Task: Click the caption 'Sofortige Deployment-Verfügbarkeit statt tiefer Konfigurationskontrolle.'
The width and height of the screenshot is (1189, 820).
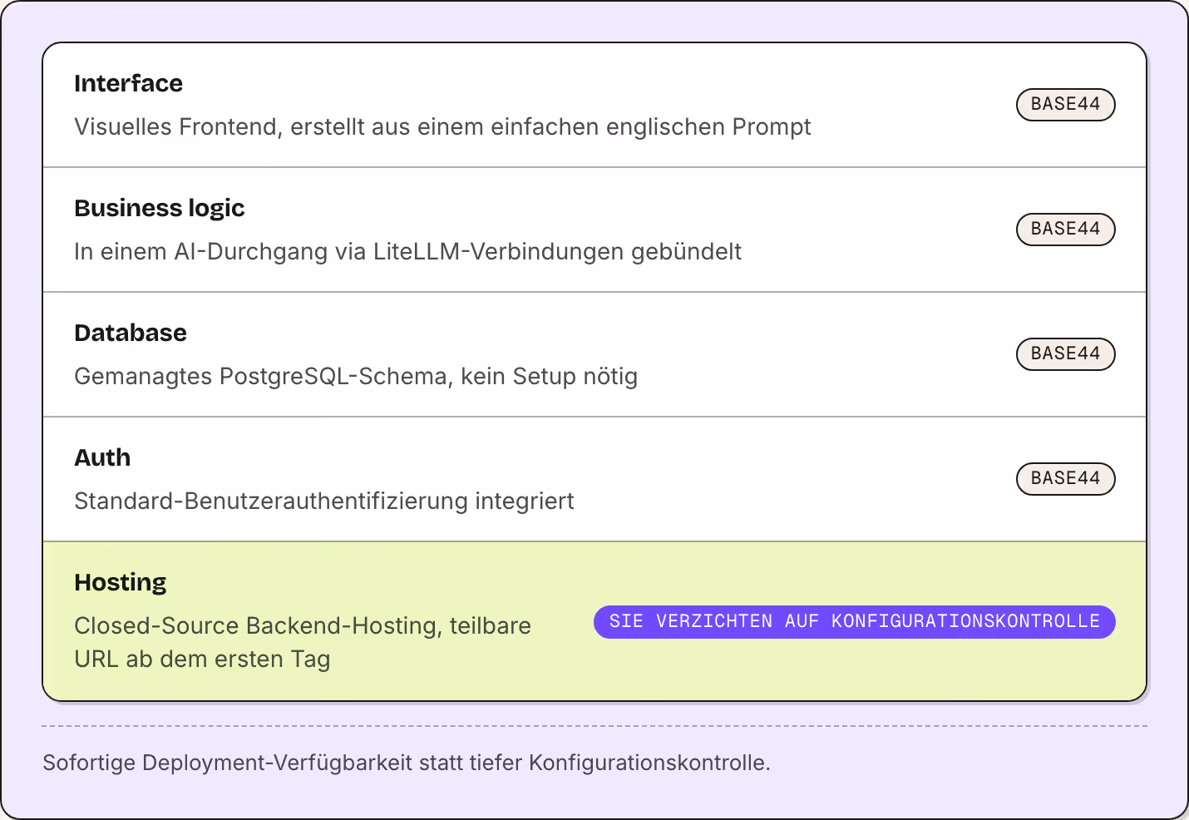Action: [407, 763]
